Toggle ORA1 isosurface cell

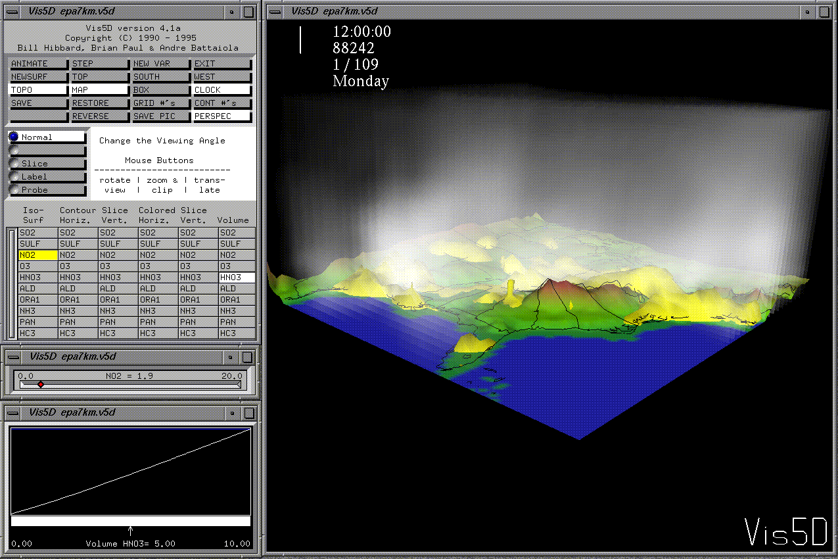tap(38, 300)
